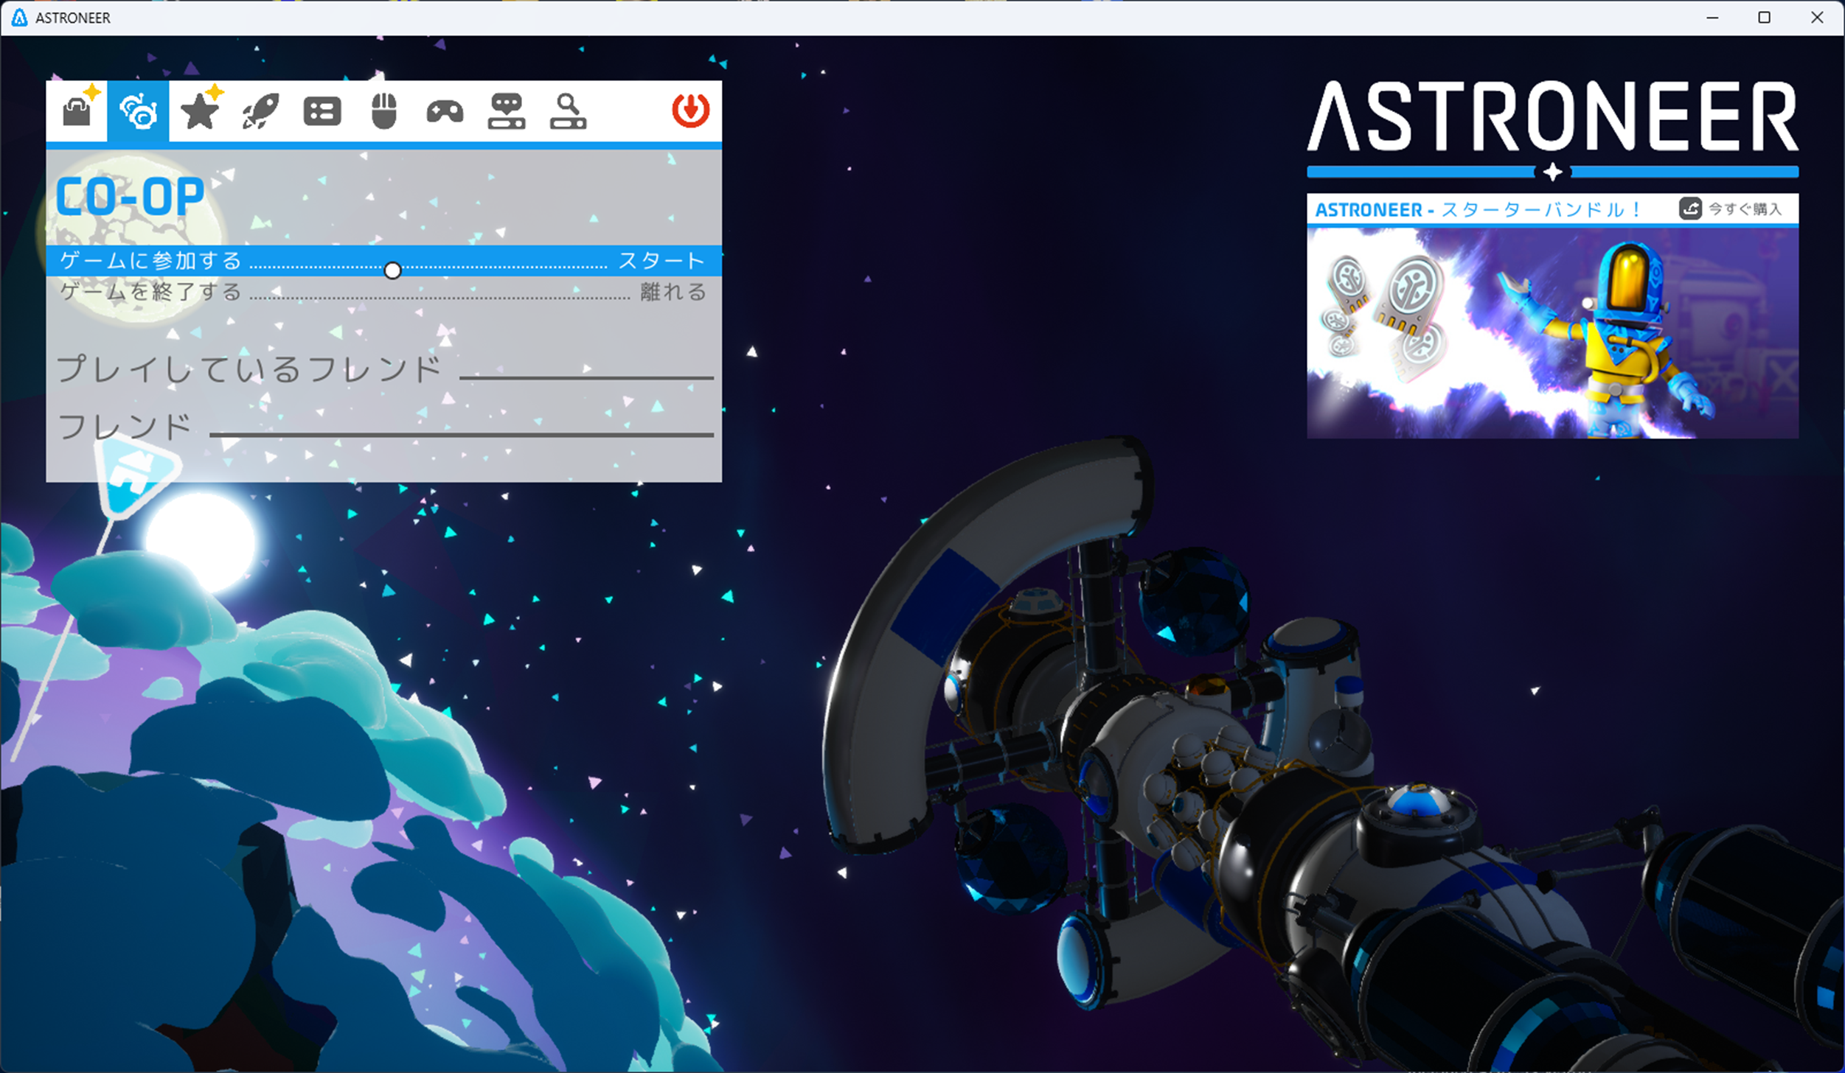Click the red power quit icon
Screen dimensions: 1845x1073
[x=690, y=111]
